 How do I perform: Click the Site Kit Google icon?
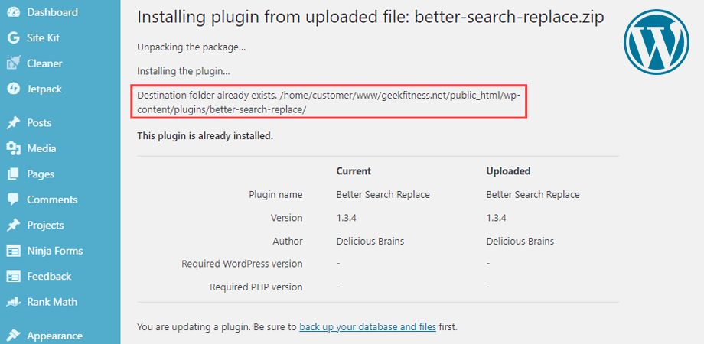coord(14,37)
